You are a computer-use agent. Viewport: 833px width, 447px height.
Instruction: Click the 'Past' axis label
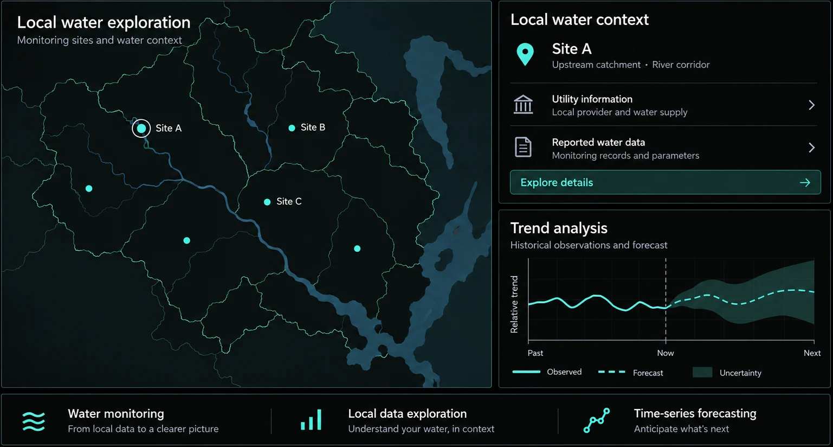(535, 353)
